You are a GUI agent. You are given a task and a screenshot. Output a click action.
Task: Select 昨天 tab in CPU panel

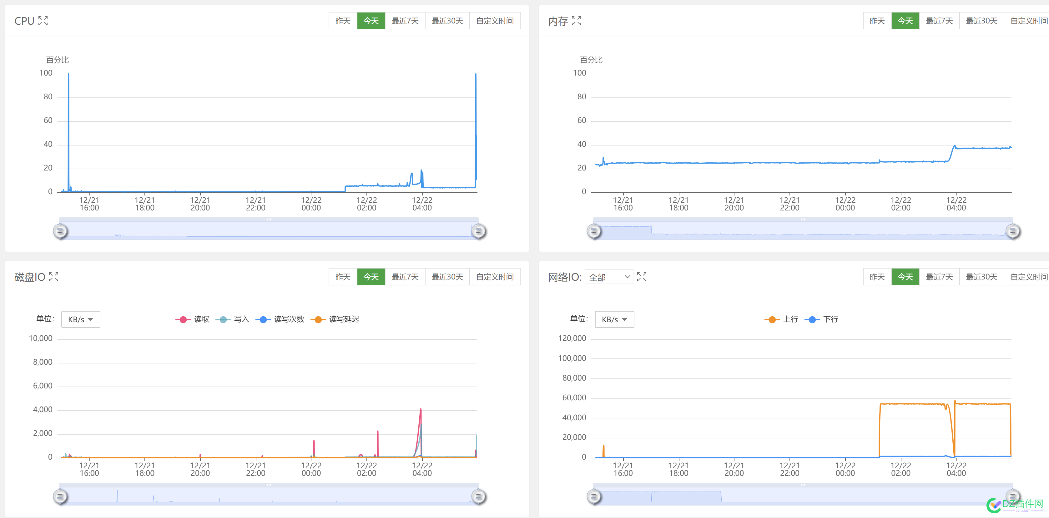click(x=343, y=21)
